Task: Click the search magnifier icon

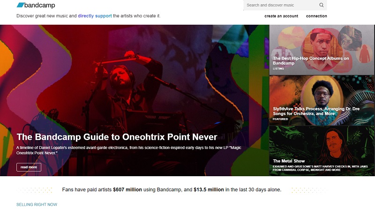Action: click(322, 5)
